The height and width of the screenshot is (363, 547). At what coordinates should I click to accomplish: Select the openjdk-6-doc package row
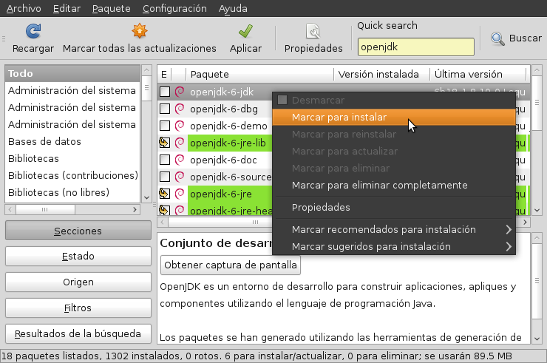[x=214, y=160]
